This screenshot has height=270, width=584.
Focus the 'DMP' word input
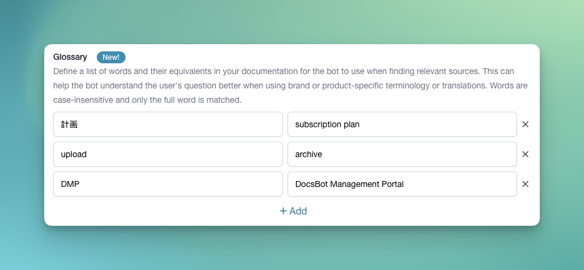(167, 184)
